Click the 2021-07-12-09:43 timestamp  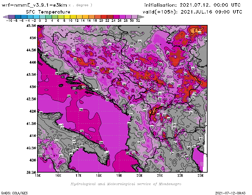[230, 193]
